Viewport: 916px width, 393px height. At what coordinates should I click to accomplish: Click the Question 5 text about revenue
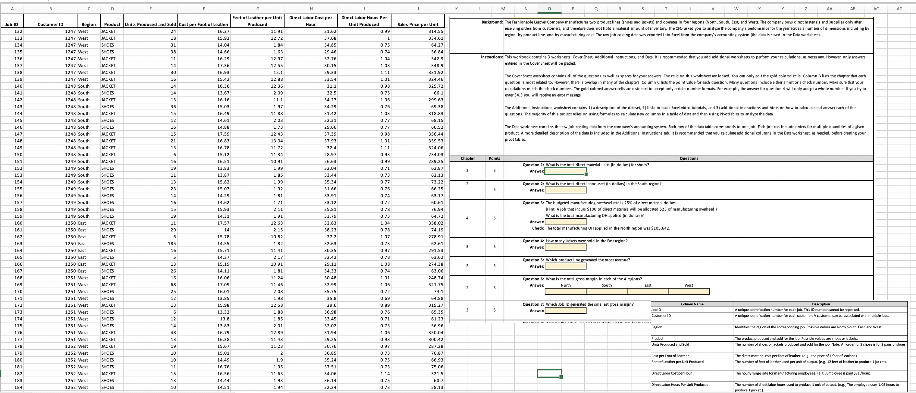tap(588, 260)
